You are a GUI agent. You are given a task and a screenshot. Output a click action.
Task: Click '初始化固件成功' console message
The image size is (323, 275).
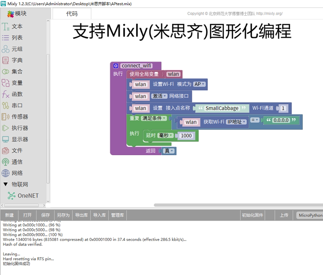[16, 264]
